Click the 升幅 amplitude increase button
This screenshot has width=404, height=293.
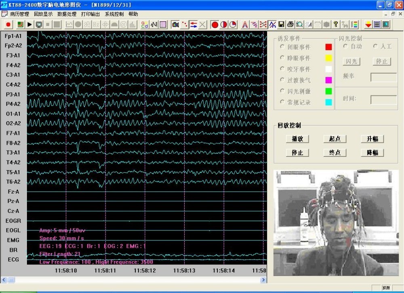pos(372,139)
